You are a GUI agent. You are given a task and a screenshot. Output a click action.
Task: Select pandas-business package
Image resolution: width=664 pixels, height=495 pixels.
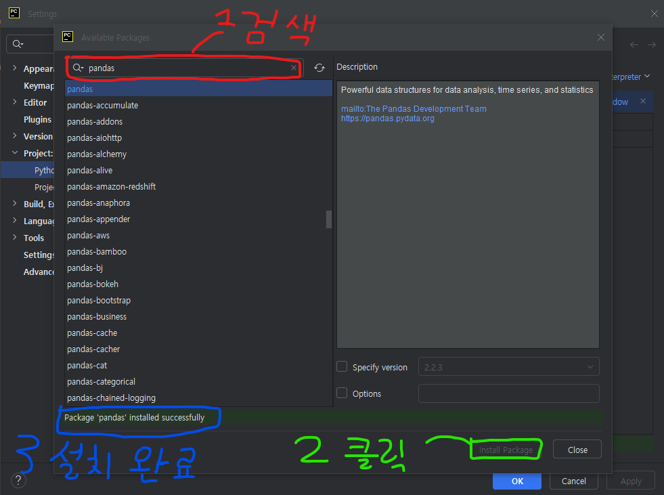click(x=198, y=317)
